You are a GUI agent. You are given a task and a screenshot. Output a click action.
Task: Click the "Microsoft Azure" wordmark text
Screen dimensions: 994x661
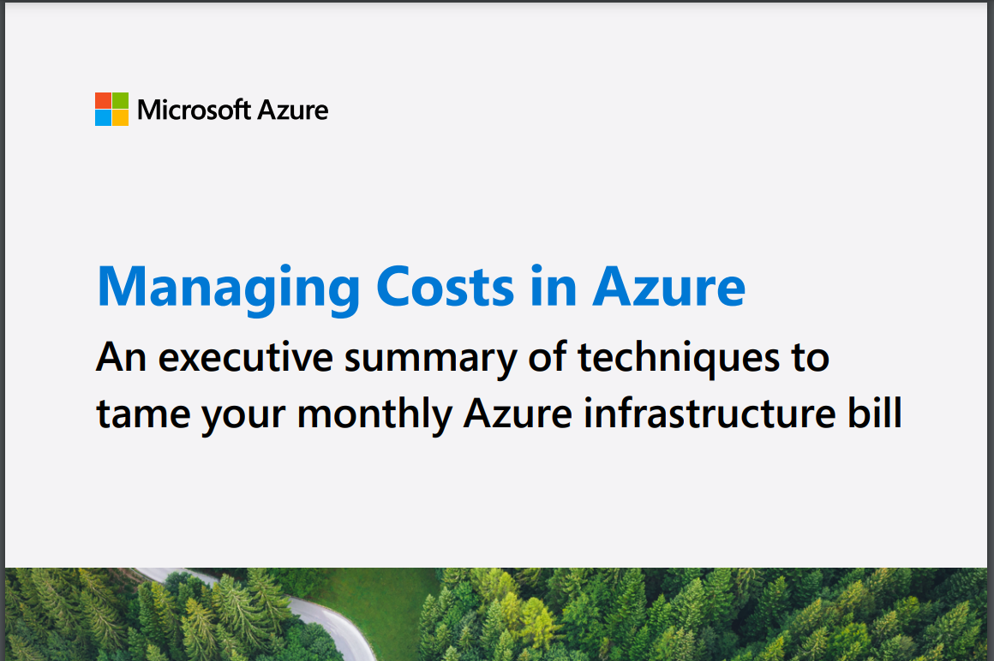point(233,110)
